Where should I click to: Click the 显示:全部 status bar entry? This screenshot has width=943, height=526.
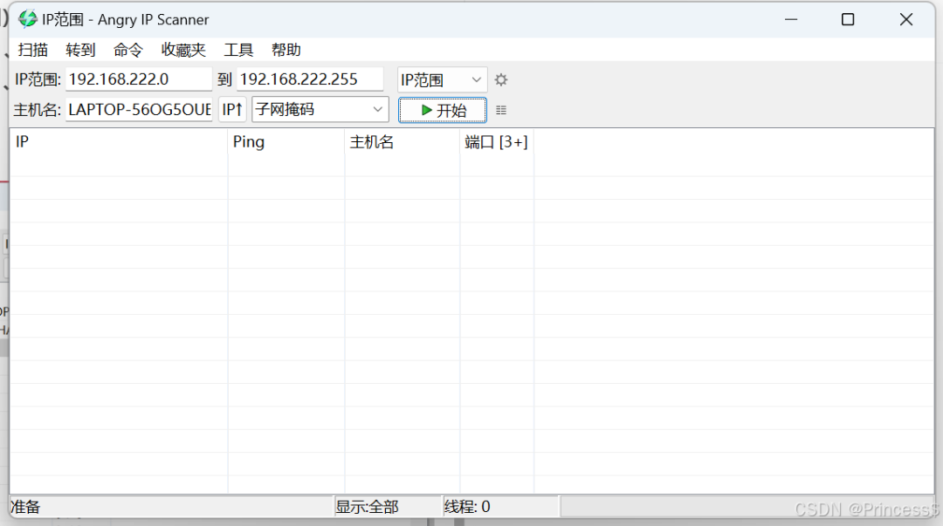(388, 507)
